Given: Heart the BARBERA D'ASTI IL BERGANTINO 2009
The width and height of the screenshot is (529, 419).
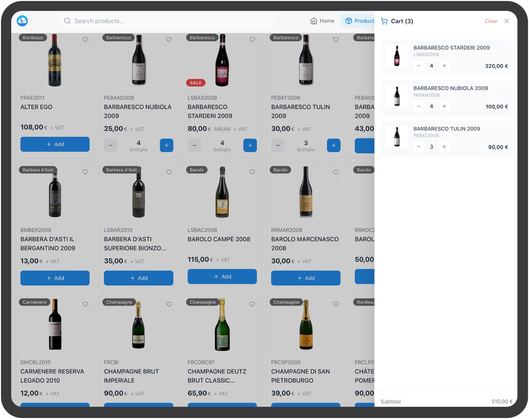Looking at the screenshot, I should coord(85,172).
